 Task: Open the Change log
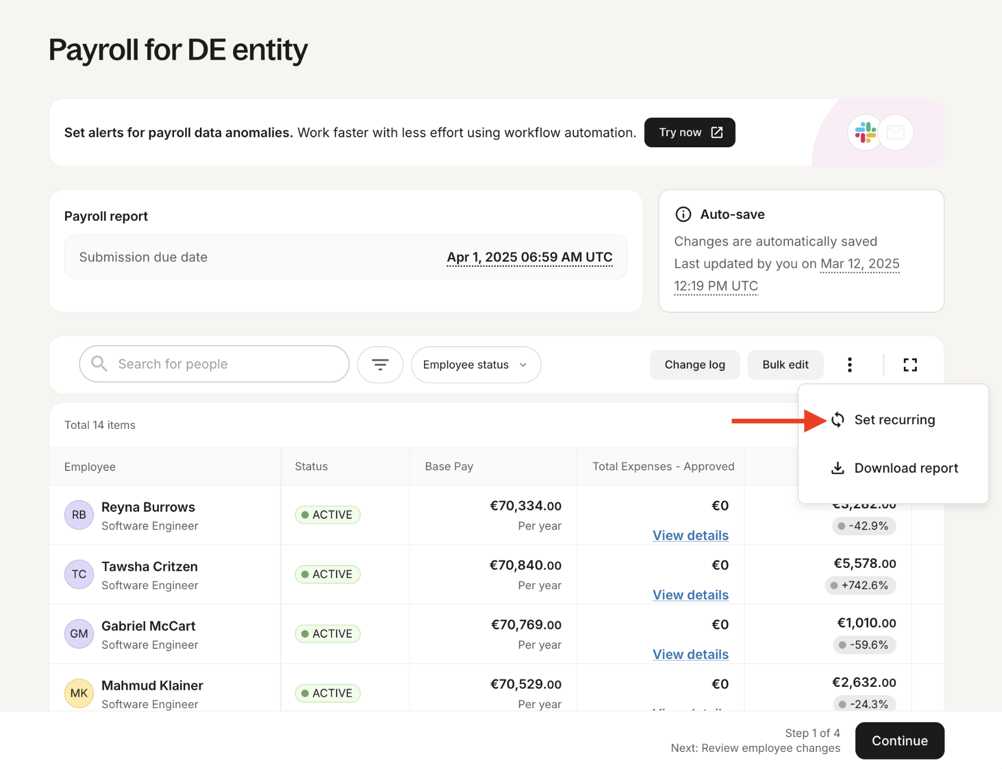(694, 364)
